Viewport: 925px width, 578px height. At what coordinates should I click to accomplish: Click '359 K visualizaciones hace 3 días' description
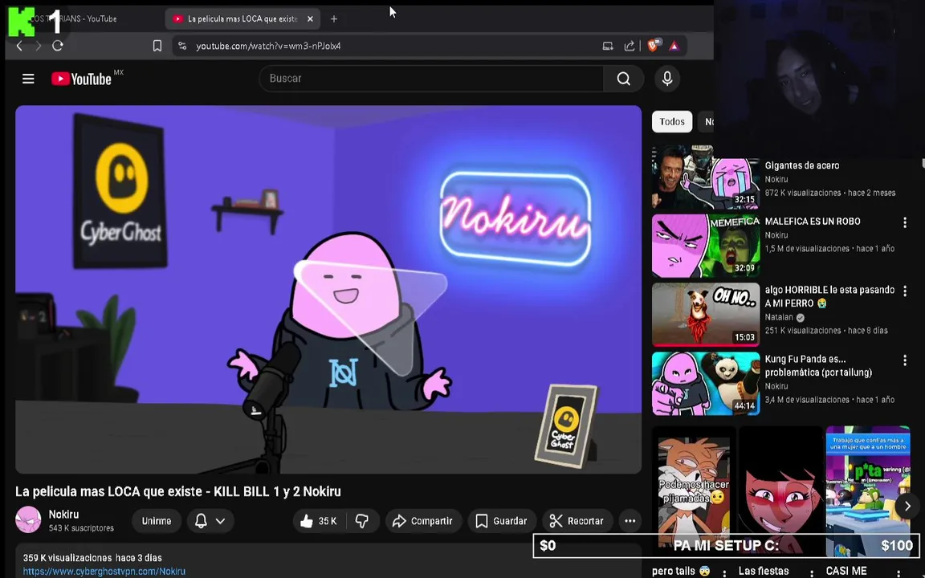coord(92,557)
